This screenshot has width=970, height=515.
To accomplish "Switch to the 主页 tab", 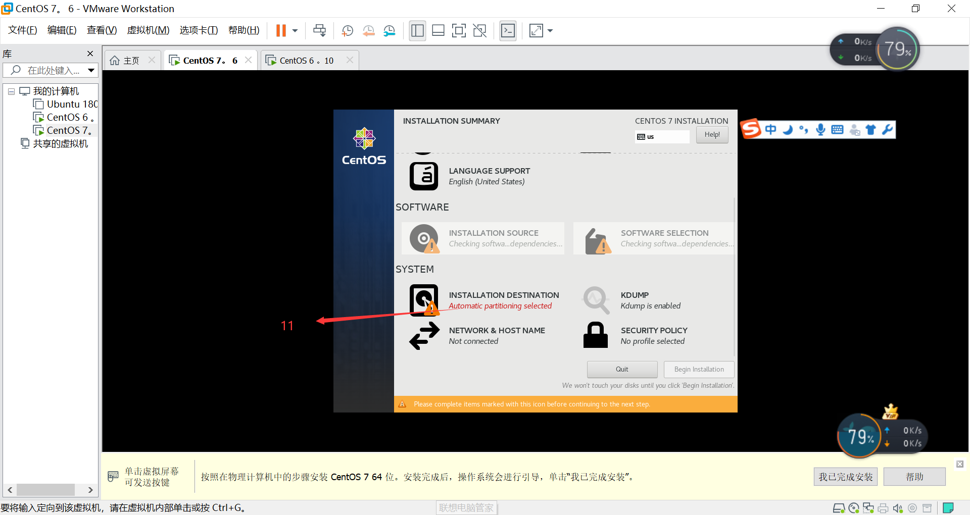I will click(131, 61).
